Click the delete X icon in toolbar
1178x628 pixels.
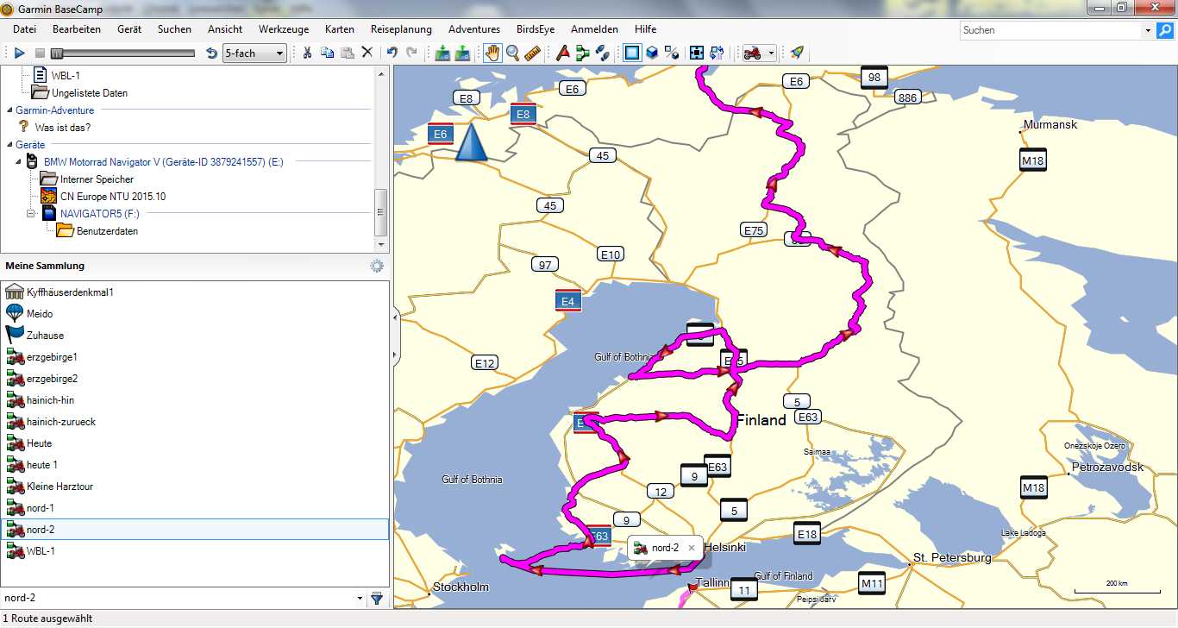[x=367, y=53]
